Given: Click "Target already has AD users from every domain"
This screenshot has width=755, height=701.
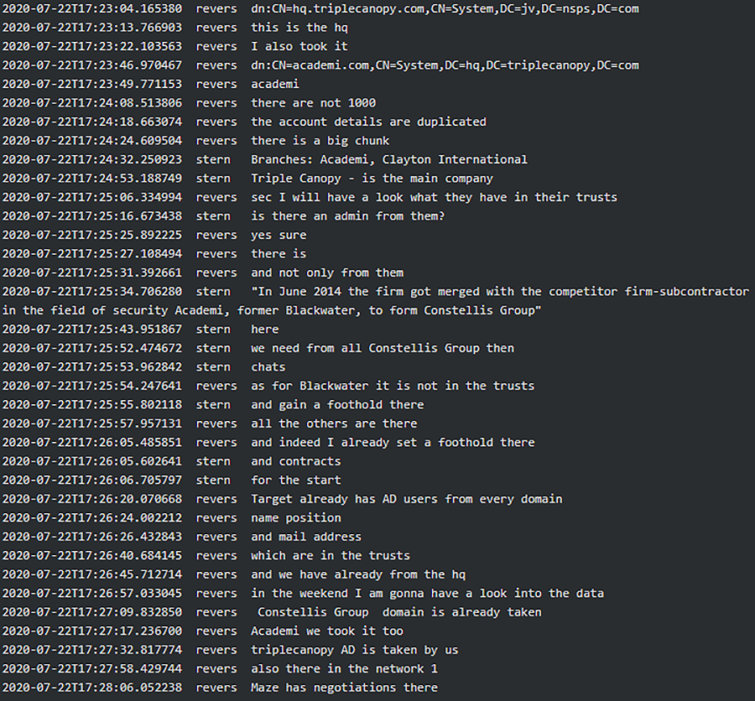Looking at the screenshot, I should tap(406, 499).
